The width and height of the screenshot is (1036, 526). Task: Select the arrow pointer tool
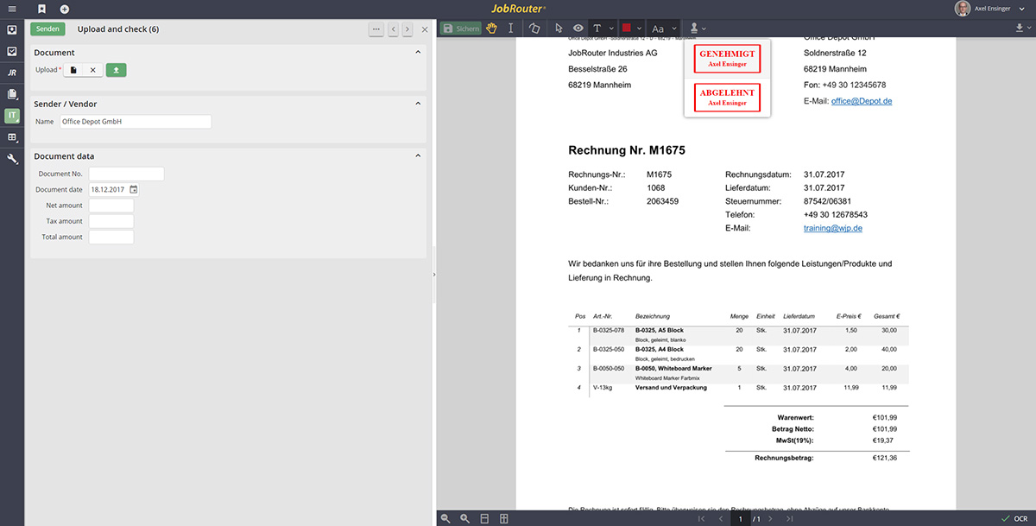click(x=559, y=29)
